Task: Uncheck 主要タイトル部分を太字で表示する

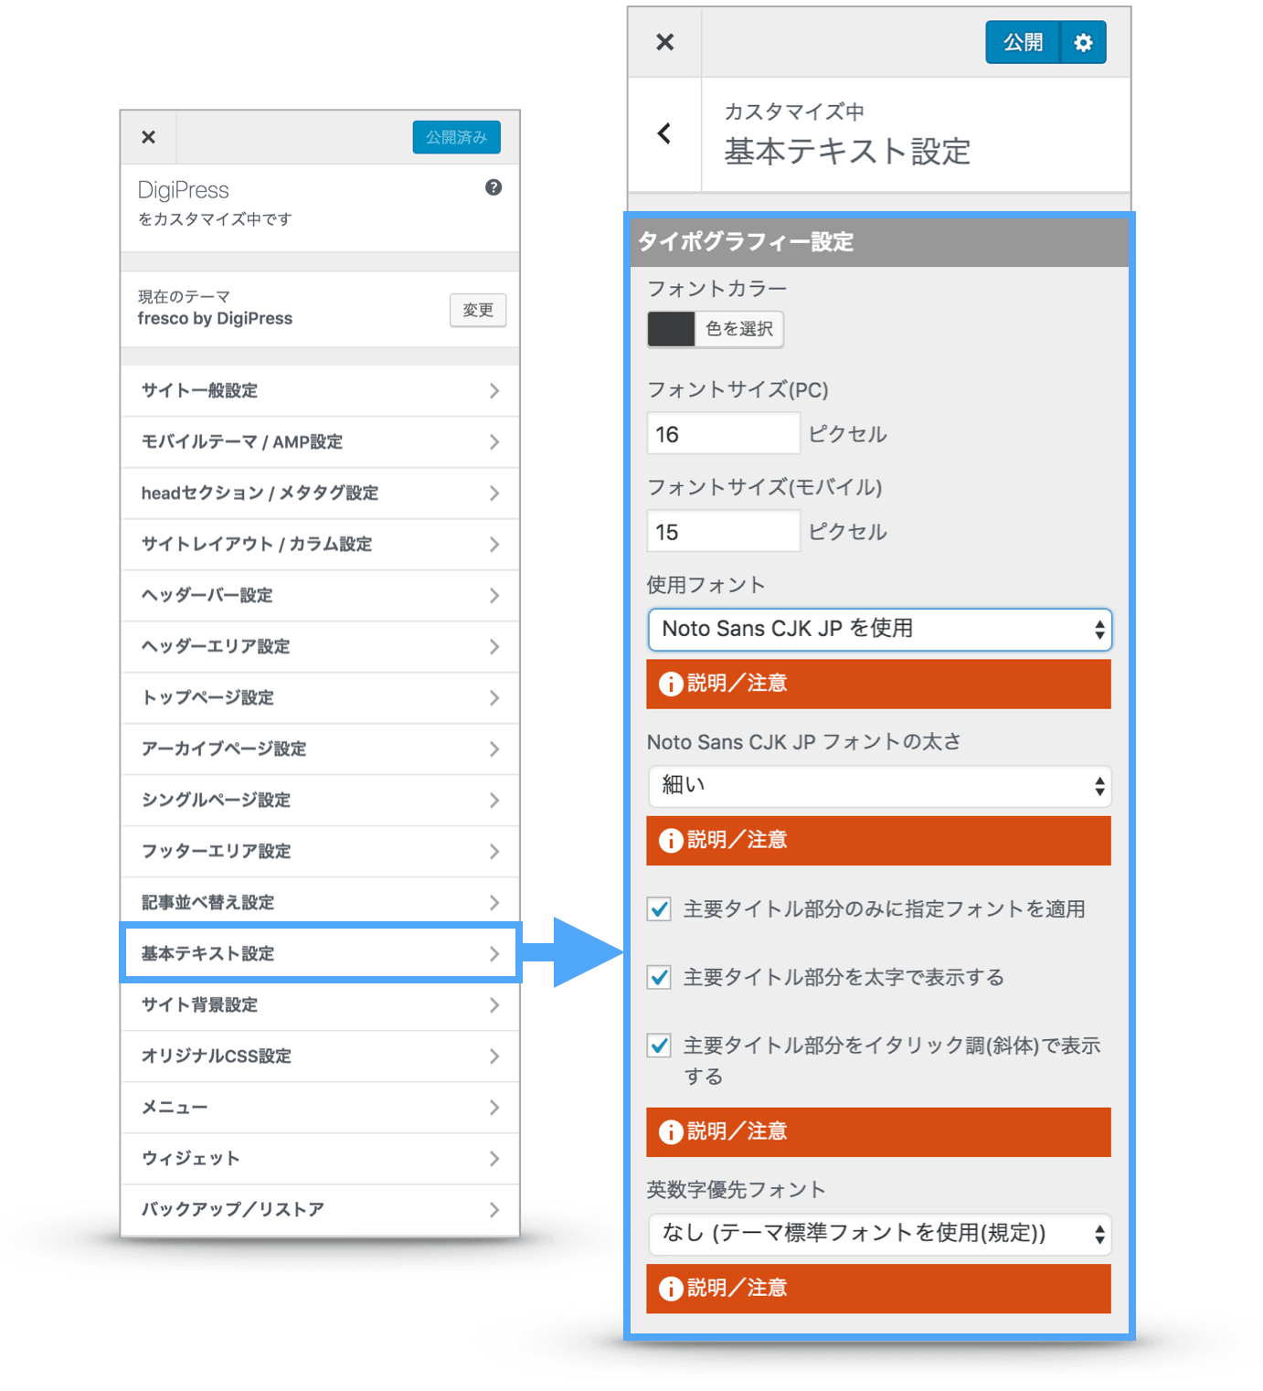Action: (659, 978)
